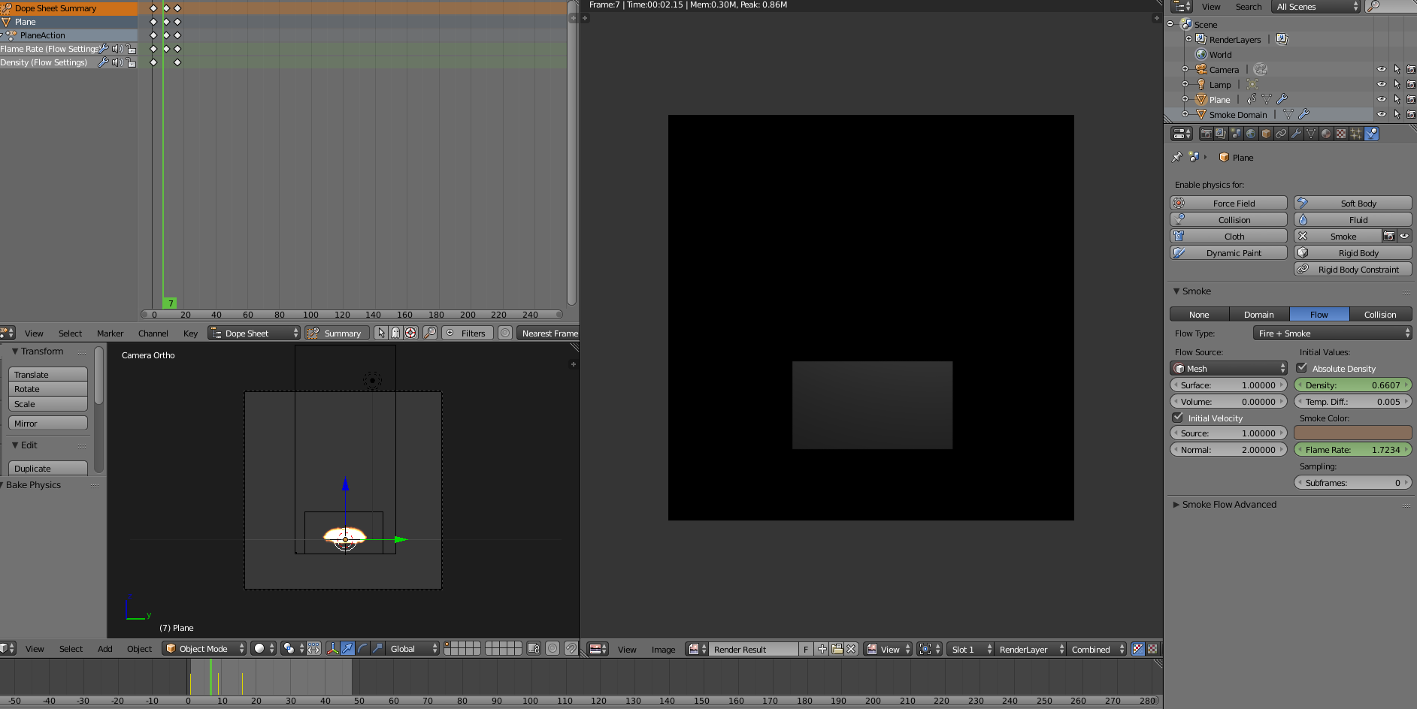Uncheck Absolute Density checkbox
Screen dimensions: 1417x709
[1302, 368]
